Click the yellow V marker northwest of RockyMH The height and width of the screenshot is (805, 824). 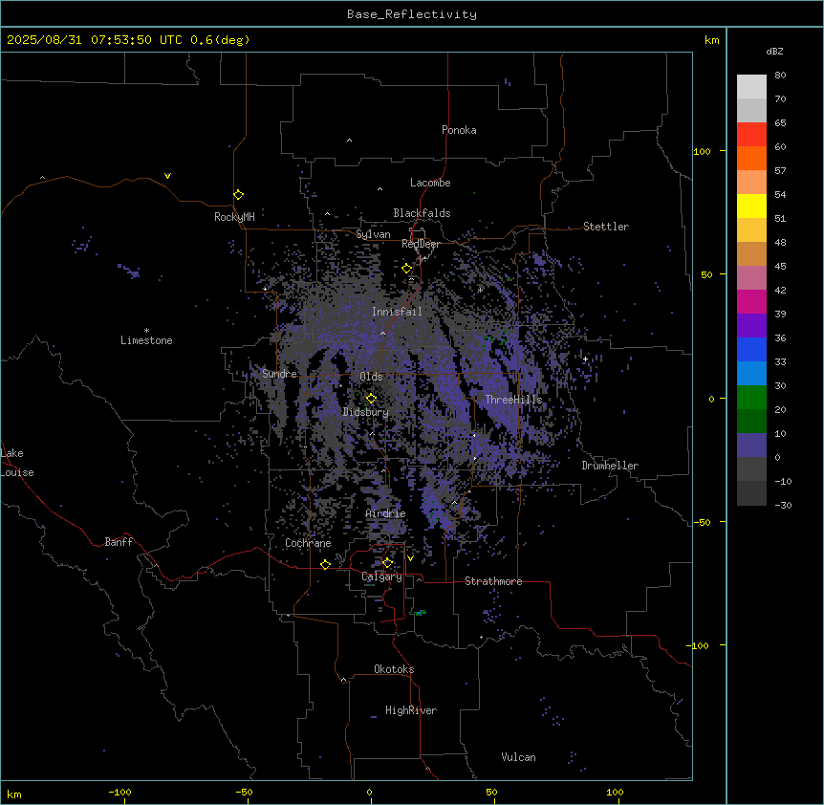click(167, 176)
